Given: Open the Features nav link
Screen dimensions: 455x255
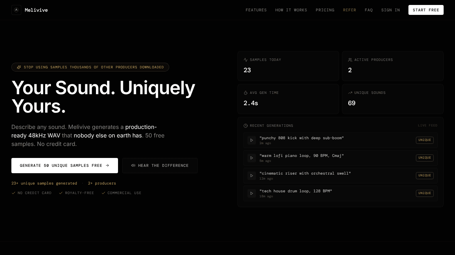Looking at the screenshot, I should (x=256, y=10).
